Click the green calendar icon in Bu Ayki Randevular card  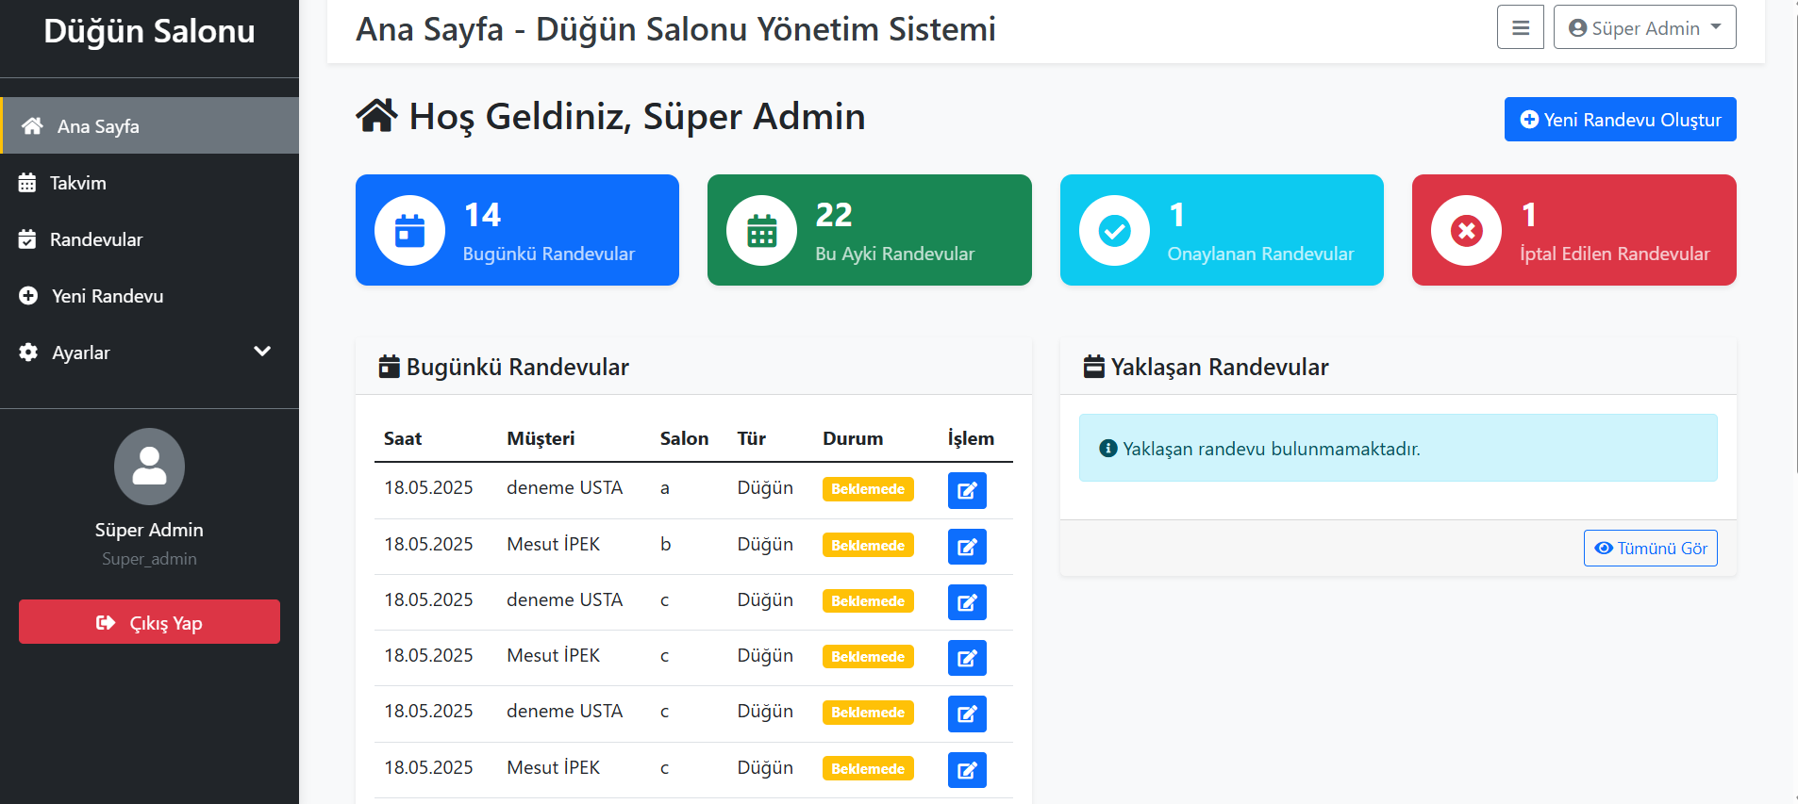(x=761, y=231)
